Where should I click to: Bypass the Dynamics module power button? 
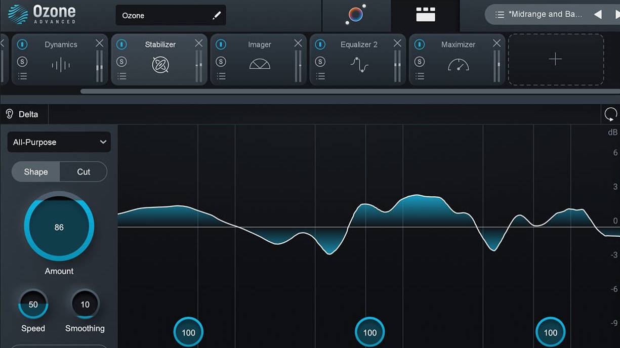[22, 45]
